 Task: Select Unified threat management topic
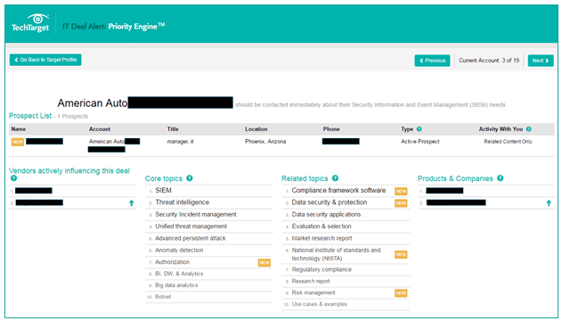click(191, 226)
